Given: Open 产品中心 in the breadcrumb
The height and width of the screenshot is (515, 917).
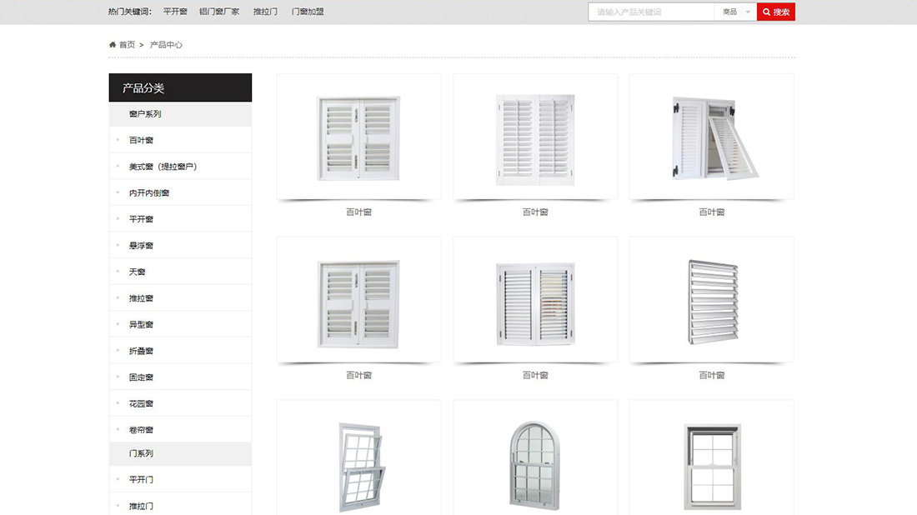Looking at the screenshot, I should [166, 45].
